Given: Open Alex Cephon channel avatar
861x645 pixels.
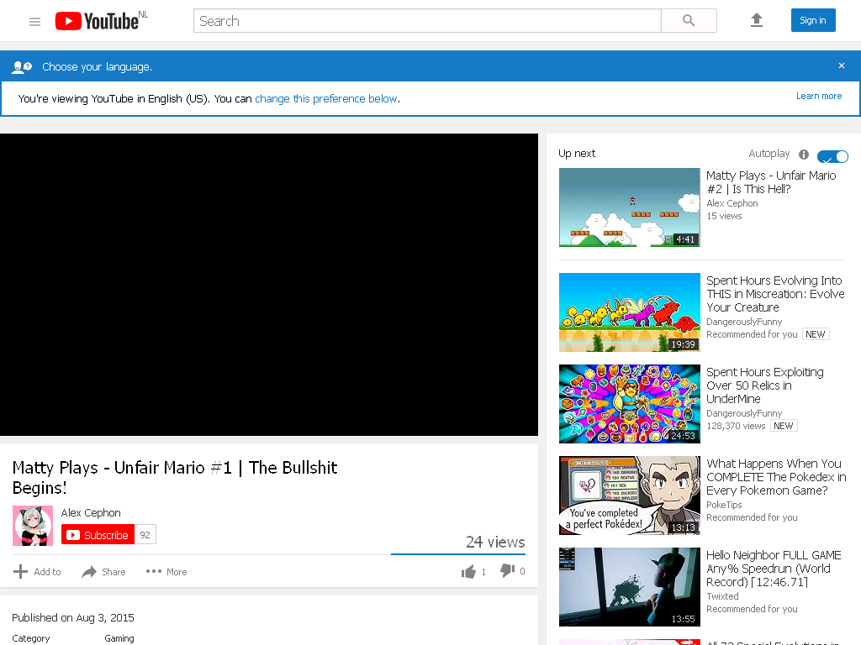Looking at the screenshot, I should coord(33,526).
